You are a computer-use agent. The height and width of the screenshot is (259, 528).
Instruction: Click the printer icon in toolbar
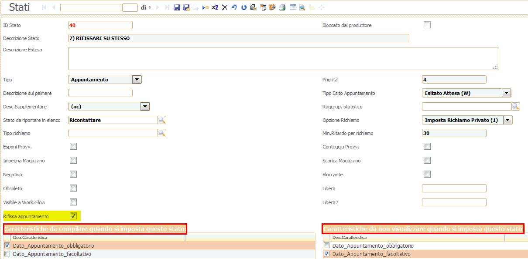click(x=282, y=7)
